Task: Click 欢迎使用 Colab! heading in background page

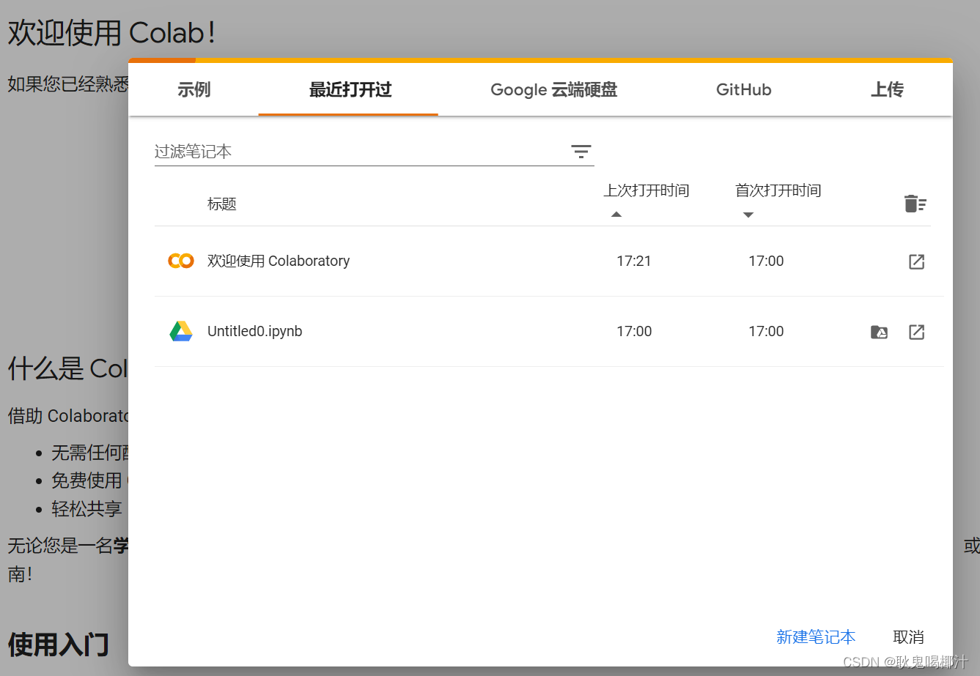Action: [x=111, y=33]
